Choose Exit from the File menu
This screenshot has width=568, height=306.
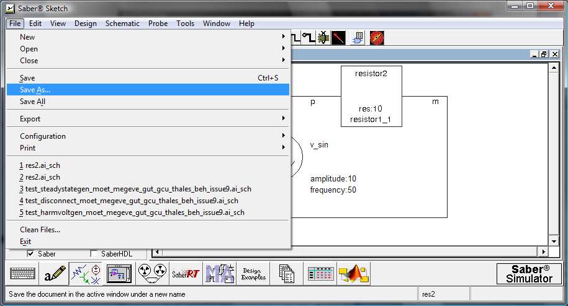148,242
